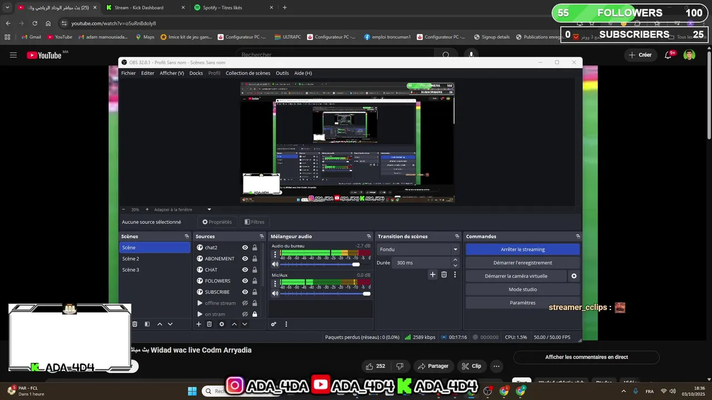712x400 pixels.
Task: Hide the chat2 source
Action: [x=245, y=248]
